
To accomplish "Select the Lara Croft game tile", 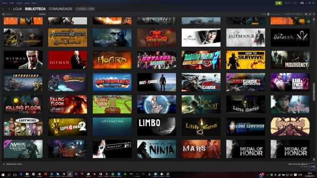I will [201, 104].
